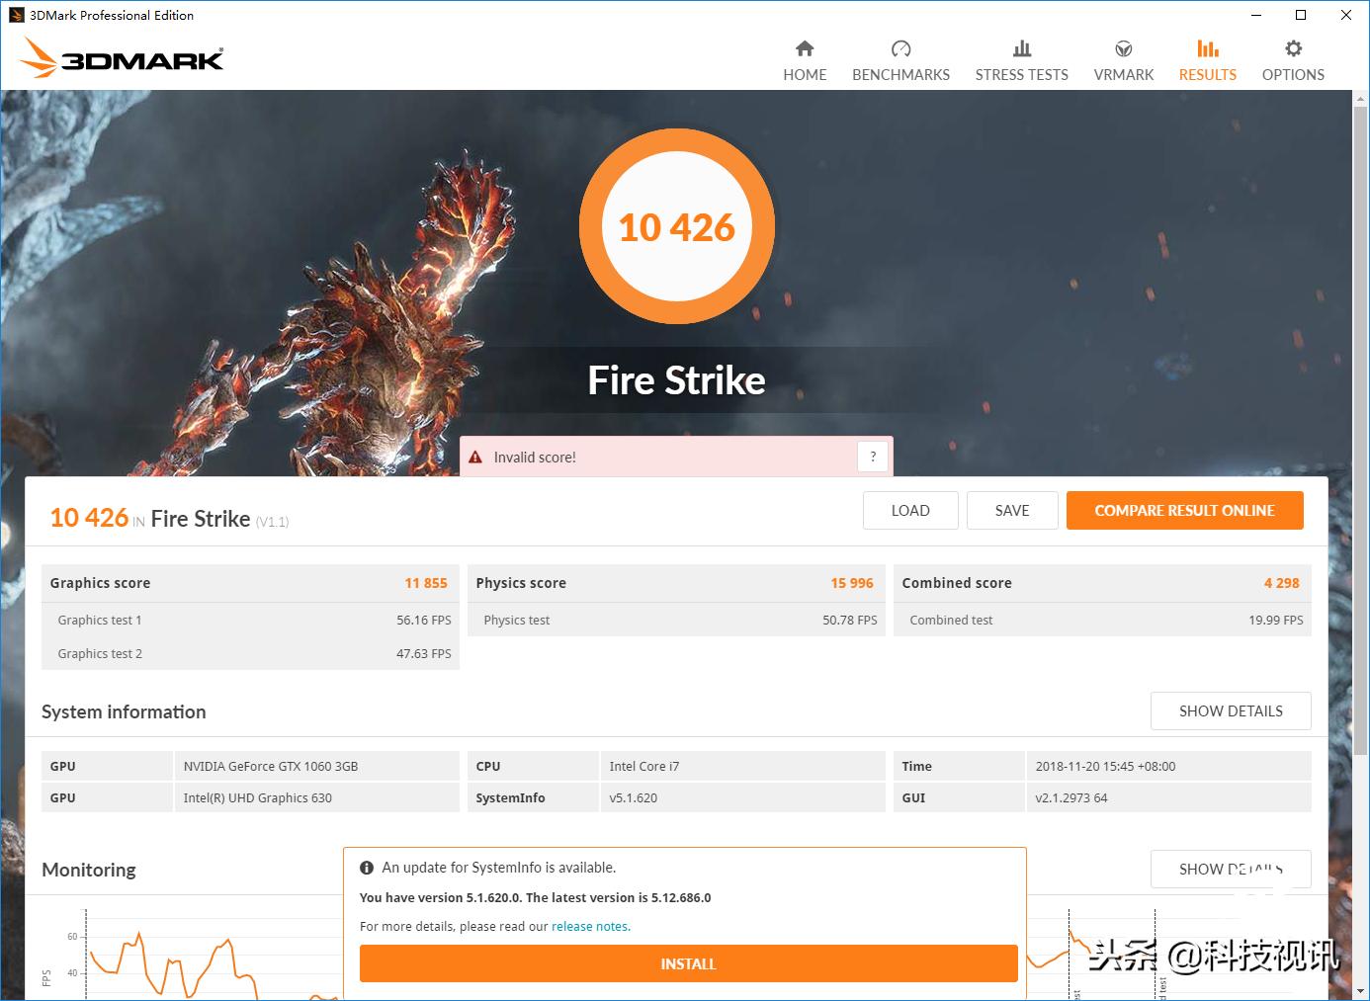Screen dimensions: 1370x1001
Task: Click the SystemInfo version v5.1.620
Action: pos(634,797)
